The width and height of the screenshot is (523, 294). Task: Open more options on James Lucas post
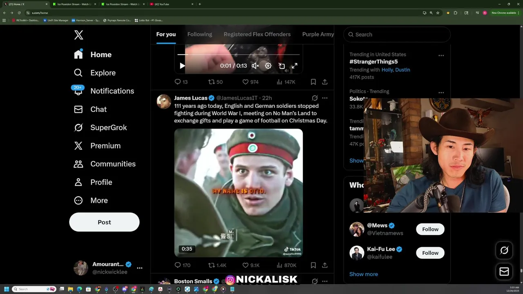(x=324, y=98)
